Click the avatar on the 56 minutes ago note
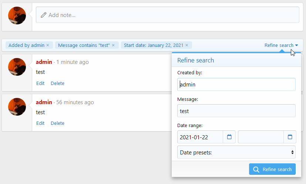Screen dimensions: 306x184 pyautogui.click(x=17, y=107)
